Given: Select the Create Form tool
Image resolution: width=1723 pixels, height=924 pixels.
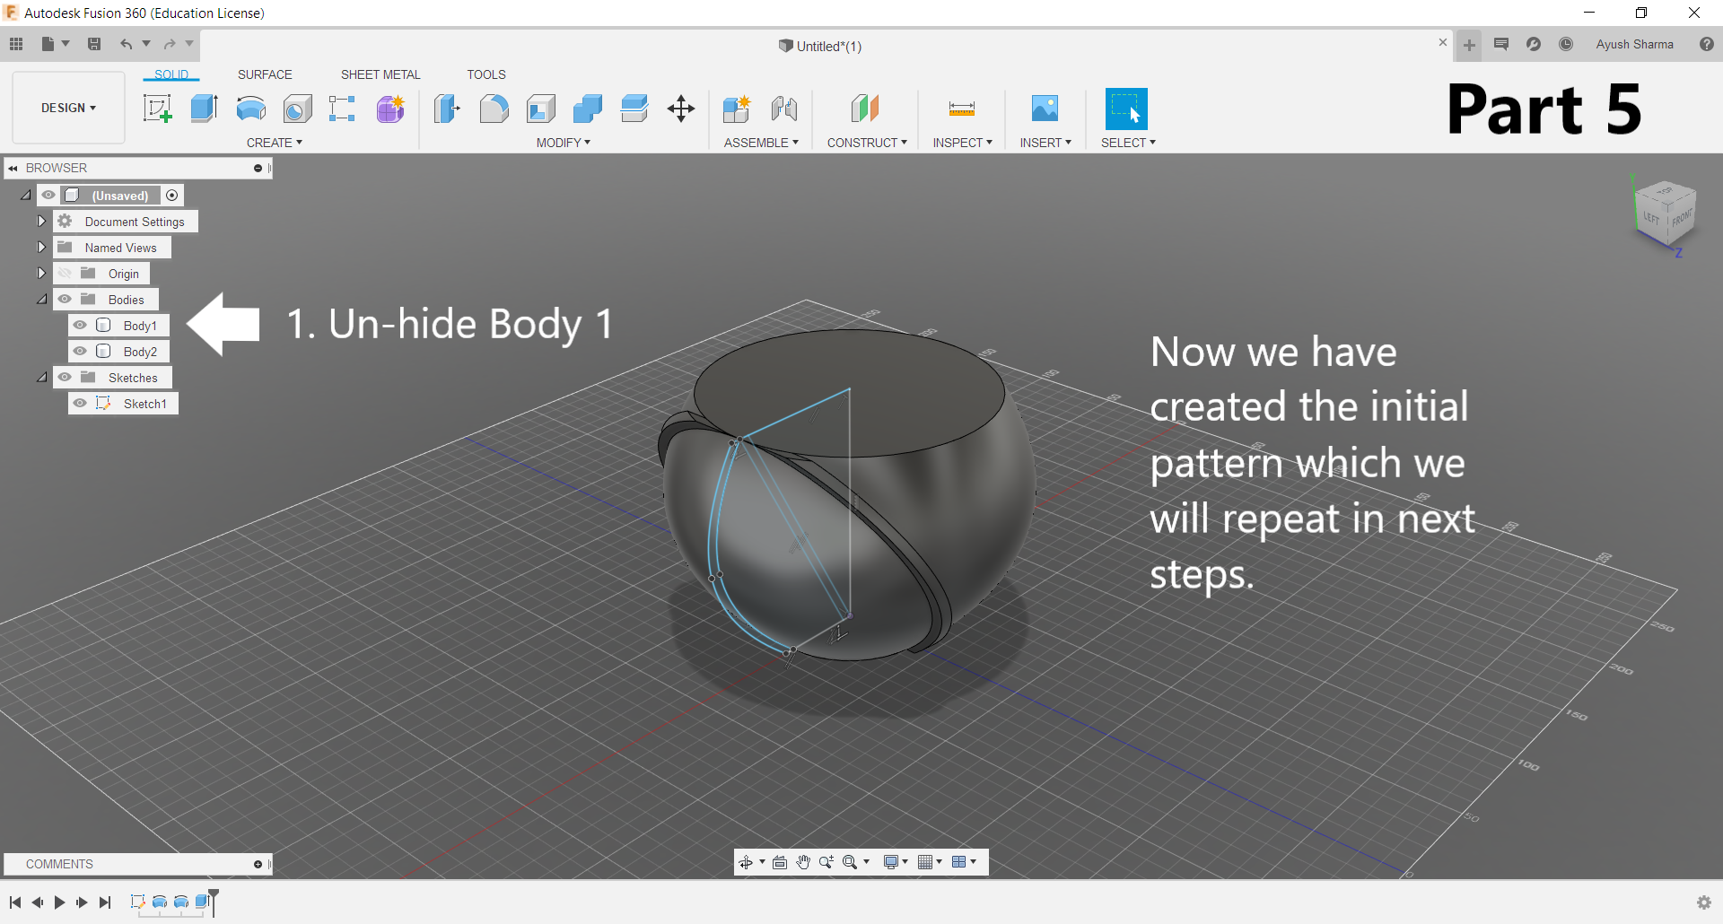Looking at the screenshot, I should tap(390, 109).
